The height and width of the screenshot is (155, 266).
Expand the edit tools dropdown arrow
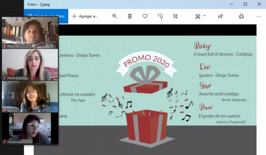[x=204, y=15]
